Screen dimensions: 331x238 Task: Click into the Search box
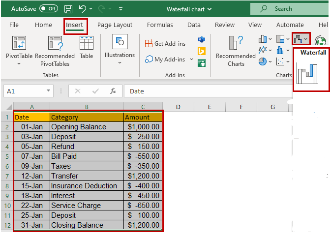[289, 9]
